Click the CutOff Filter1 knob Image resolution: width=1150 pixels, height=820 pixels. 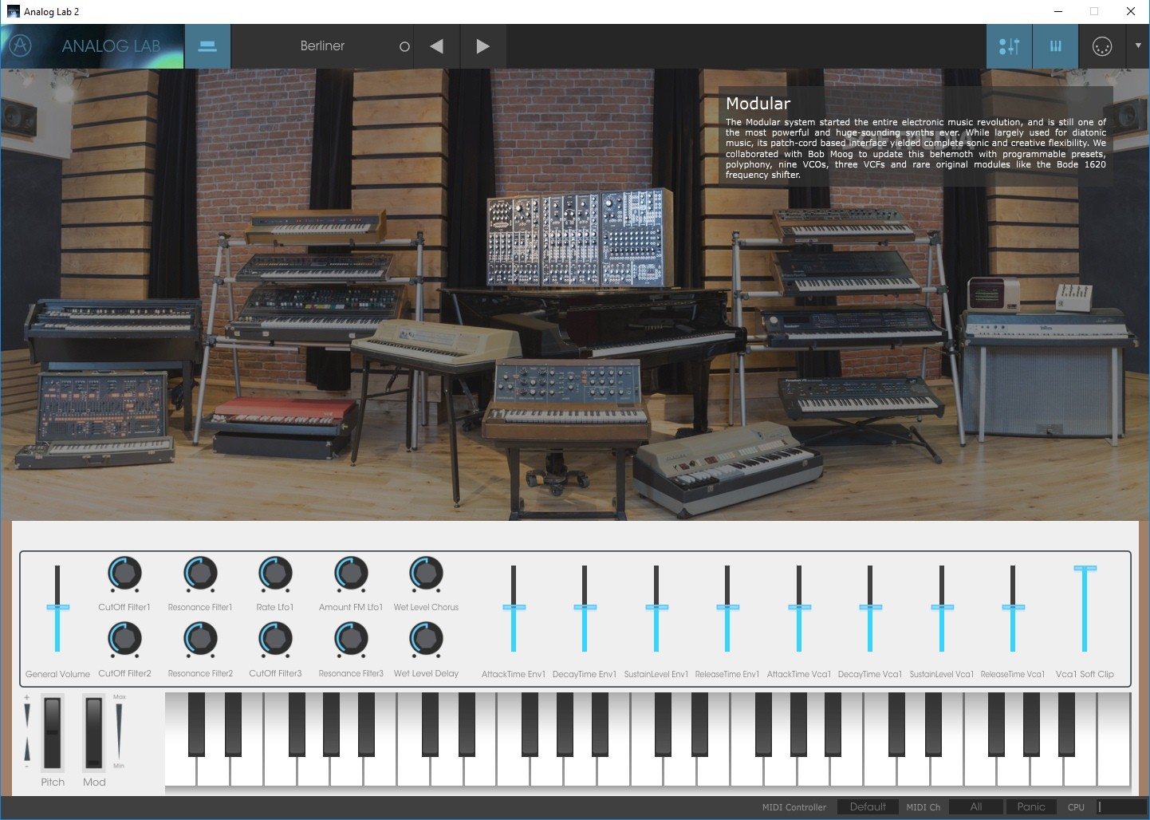tap(125, 574)
